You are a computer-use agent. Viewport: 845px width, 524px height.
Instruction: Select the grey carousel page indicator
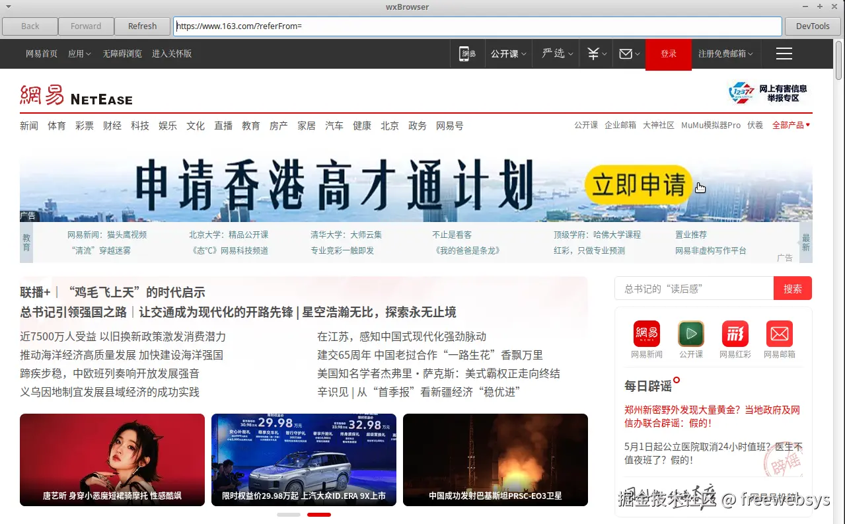(289, 514)
